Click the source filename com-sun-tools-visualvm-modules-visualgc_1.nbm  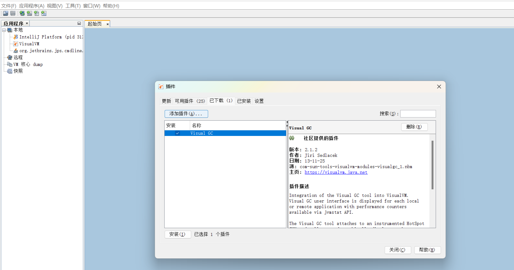(x=356, y=167)
